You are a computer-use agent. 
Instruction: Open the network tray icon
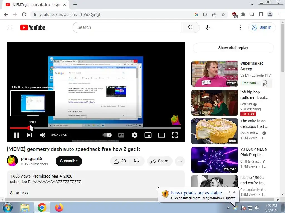click(250, 208)
